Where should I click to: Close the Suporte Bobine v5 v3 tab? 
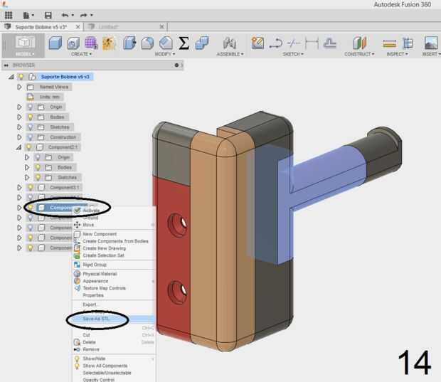[78, 27]
